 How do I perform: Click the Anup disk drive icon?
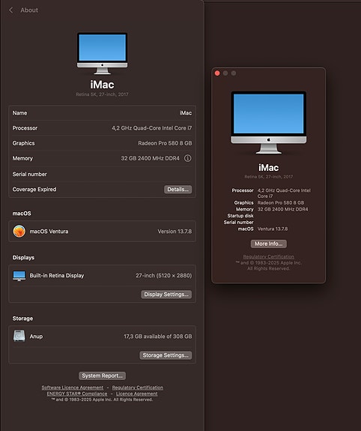[19, 336]
